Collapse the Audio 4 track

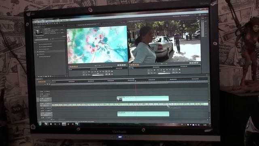(x=46, y=113)
